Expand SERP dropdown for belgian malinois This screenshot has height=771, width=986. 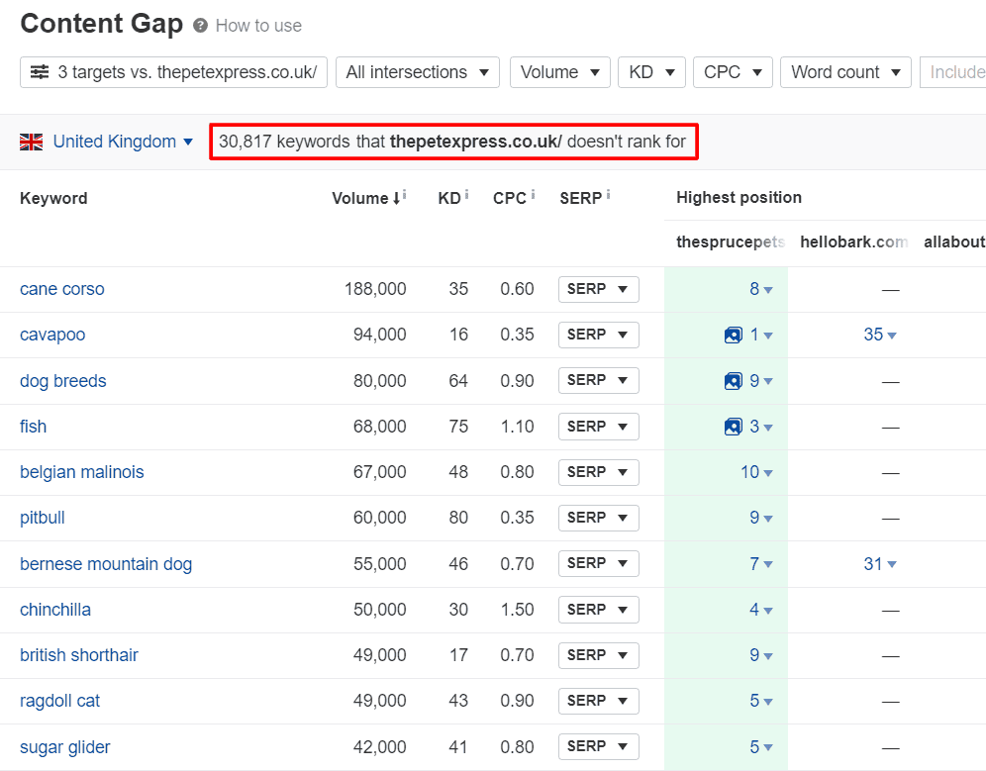(599, 472)
